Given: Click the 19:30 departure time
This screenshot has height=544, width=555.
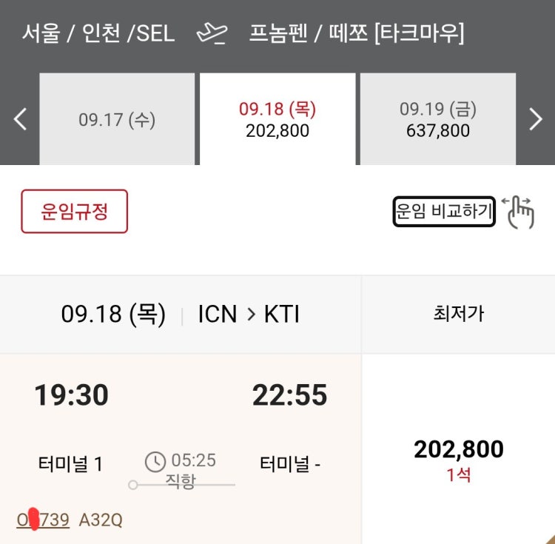Looking at the screenshot, I should [72, 395].
